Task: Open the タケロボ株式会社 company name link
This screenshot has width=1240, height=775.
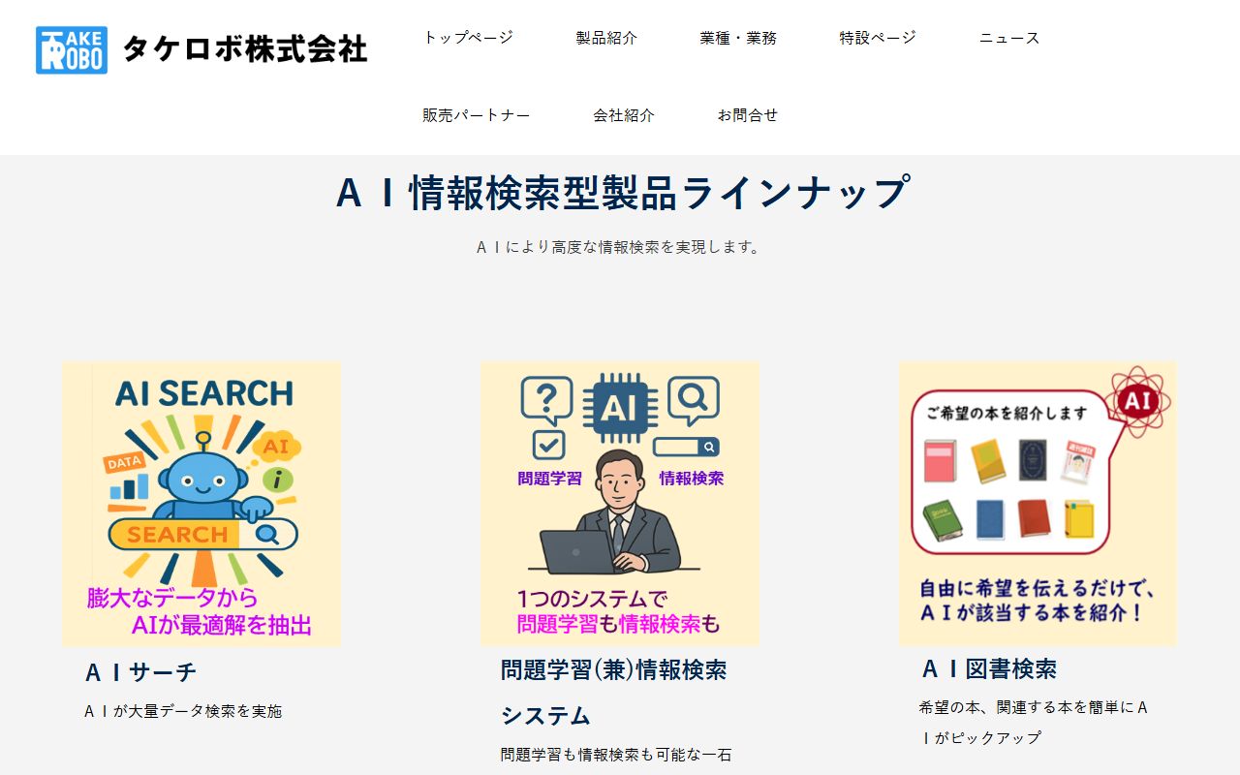Action: pos(245,48)
